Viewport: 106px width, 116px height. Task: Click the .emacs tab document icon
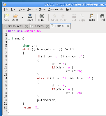point(31,26)
